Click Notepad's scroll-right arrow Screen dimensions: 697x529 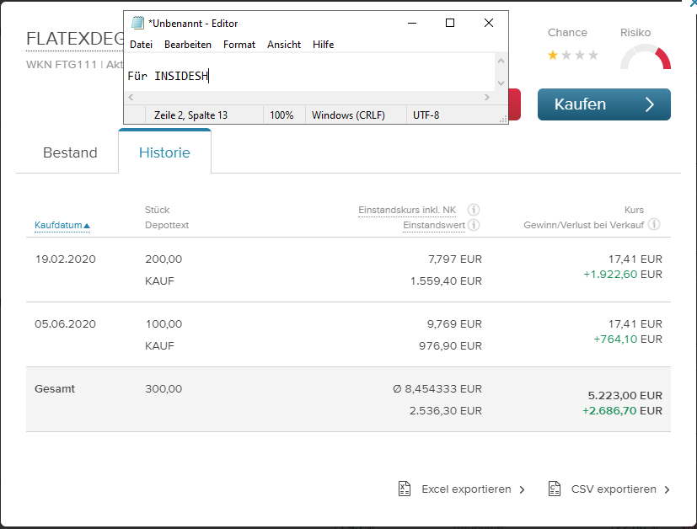[488, 97]
